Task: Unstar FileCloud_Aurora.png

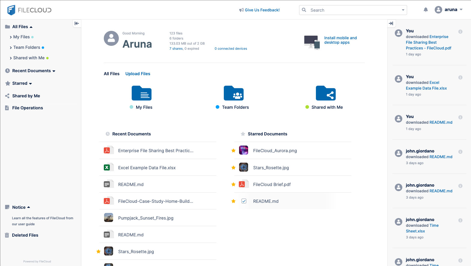Action: (x=233, y=150)
